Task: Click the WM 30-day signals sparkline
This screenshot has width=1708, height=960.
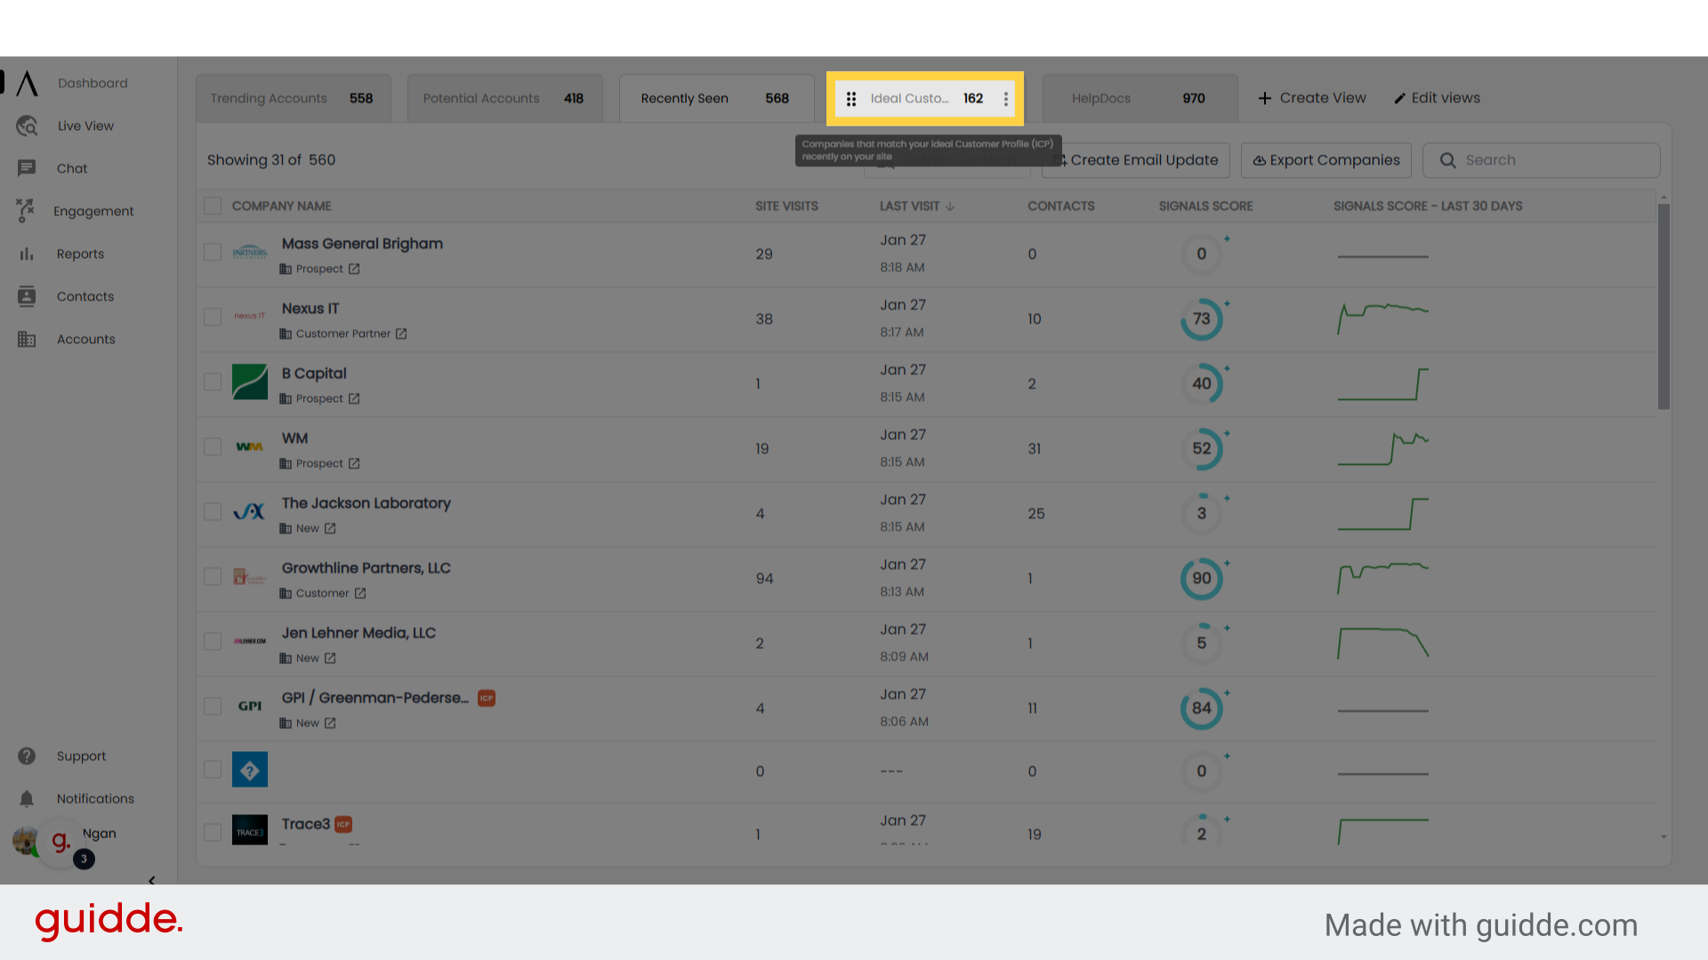Action: coord(1383,449)
